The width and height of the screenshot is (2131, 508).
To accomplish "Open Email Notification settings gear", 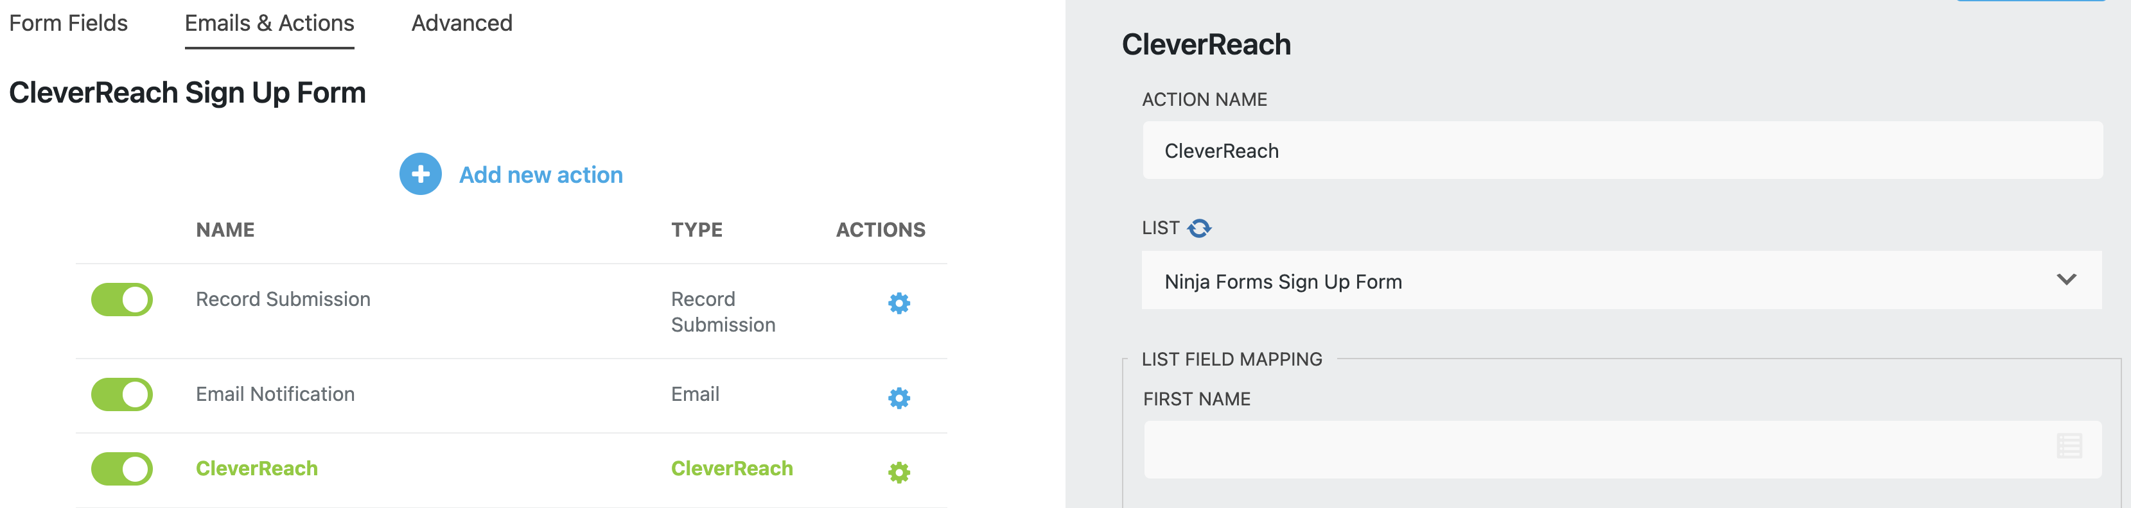I will 899,398.
